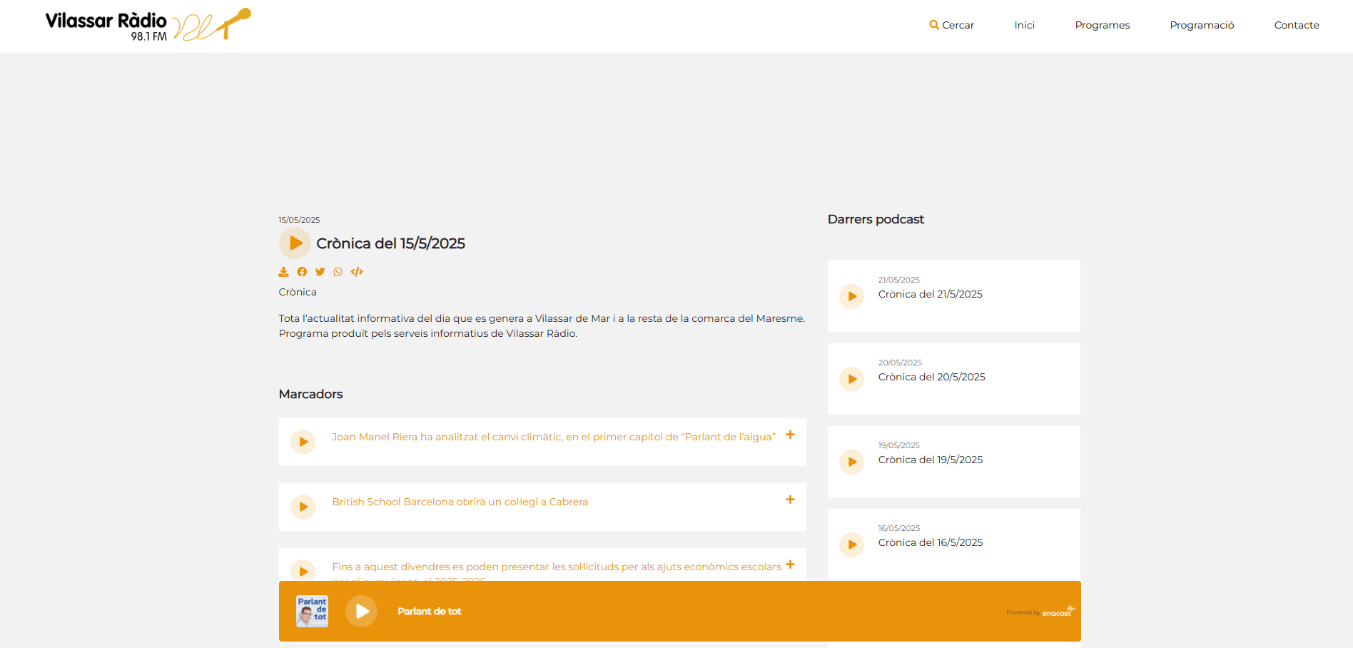This screenshot has width=1353, height=648.
Task: Play the Joan Manel Riera marker
Action: [x=303, y=442]
